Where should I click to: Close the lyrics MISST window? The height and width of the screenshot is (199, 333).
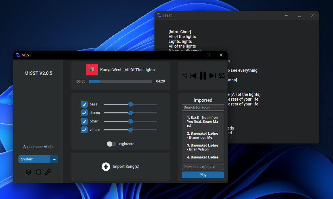pyautogui.click(x=312, y=15)
